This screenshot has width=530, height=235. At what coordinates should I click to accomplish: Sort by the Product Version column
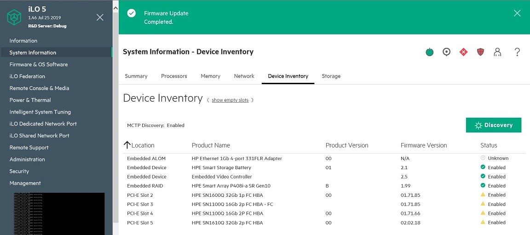[x=347, y=145]
